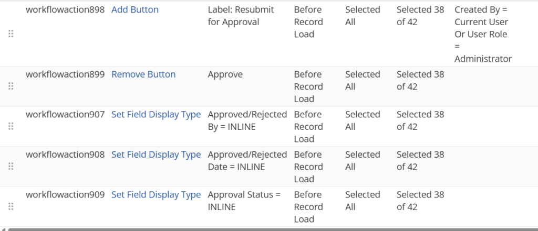Click 'Selected 38 of 42' in workflowaction909 row
The width and height of the screenshot is (538, 231).
tap(420, 201)
